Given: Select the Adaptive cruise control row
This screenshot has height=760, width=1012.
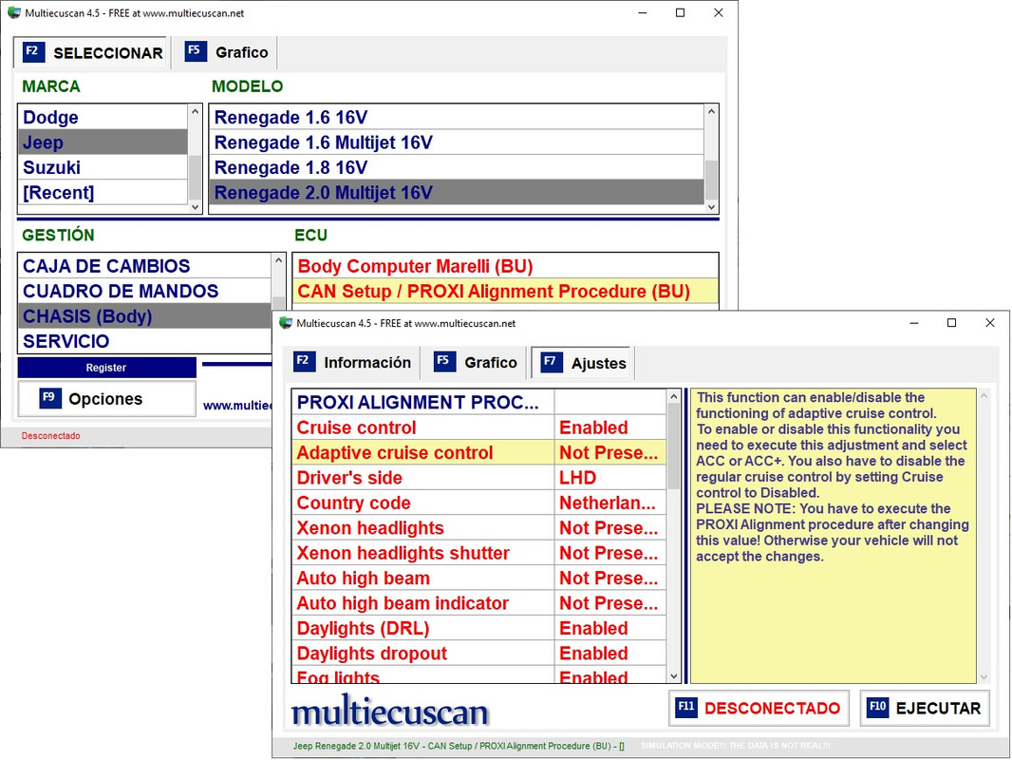Looking at the screenshot, I should [478, 452].
